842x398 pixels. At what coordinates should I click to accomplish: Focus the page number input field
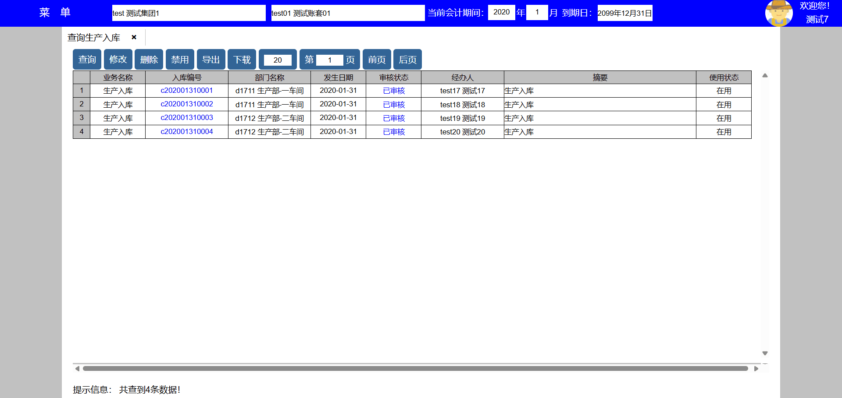(x=329, y=60)
